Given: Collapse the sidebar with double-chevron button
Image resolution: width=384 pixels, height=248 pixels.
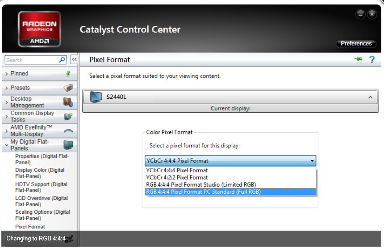Looking at the screenshot, I should (x=74, y=60).
